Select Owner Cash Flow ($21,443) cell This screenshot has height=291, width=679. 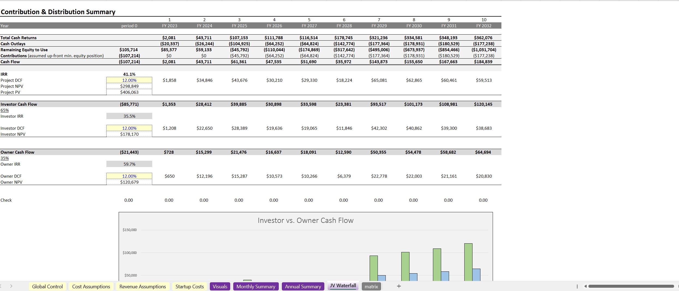pos(129,152)
